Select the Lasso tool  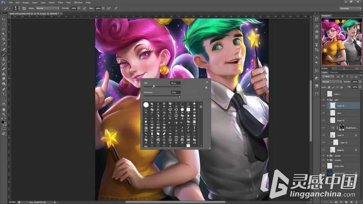3,29
